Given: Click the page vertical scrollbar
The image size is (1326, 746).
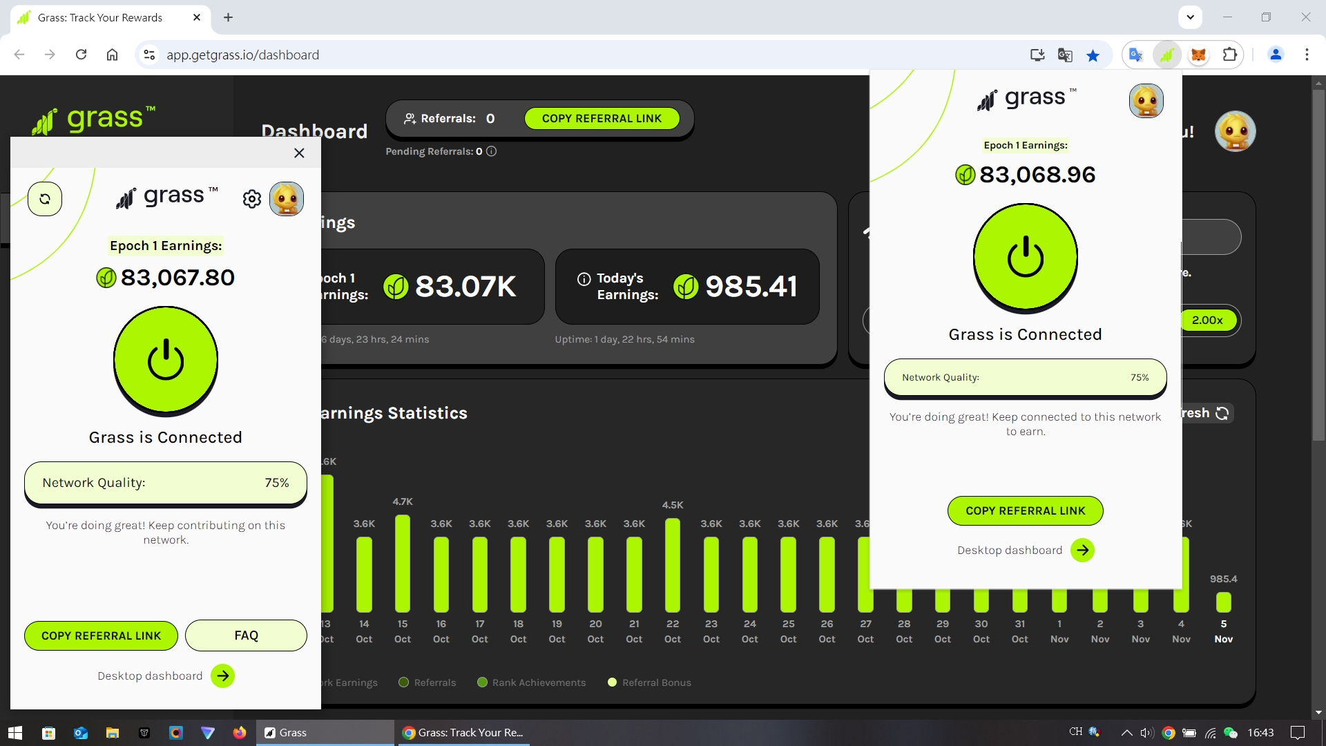Looking at the screenshot, I should click(1318, 266).
